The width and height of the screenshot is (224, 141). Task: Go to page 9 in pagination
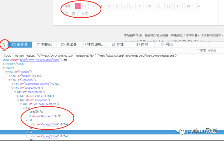point(140,6)
